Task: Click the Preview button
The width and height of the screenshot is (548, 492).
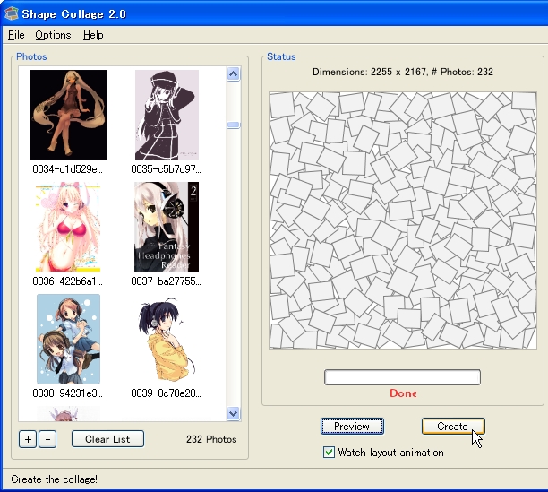Action: pyautogui.click(x=352, y=427)
